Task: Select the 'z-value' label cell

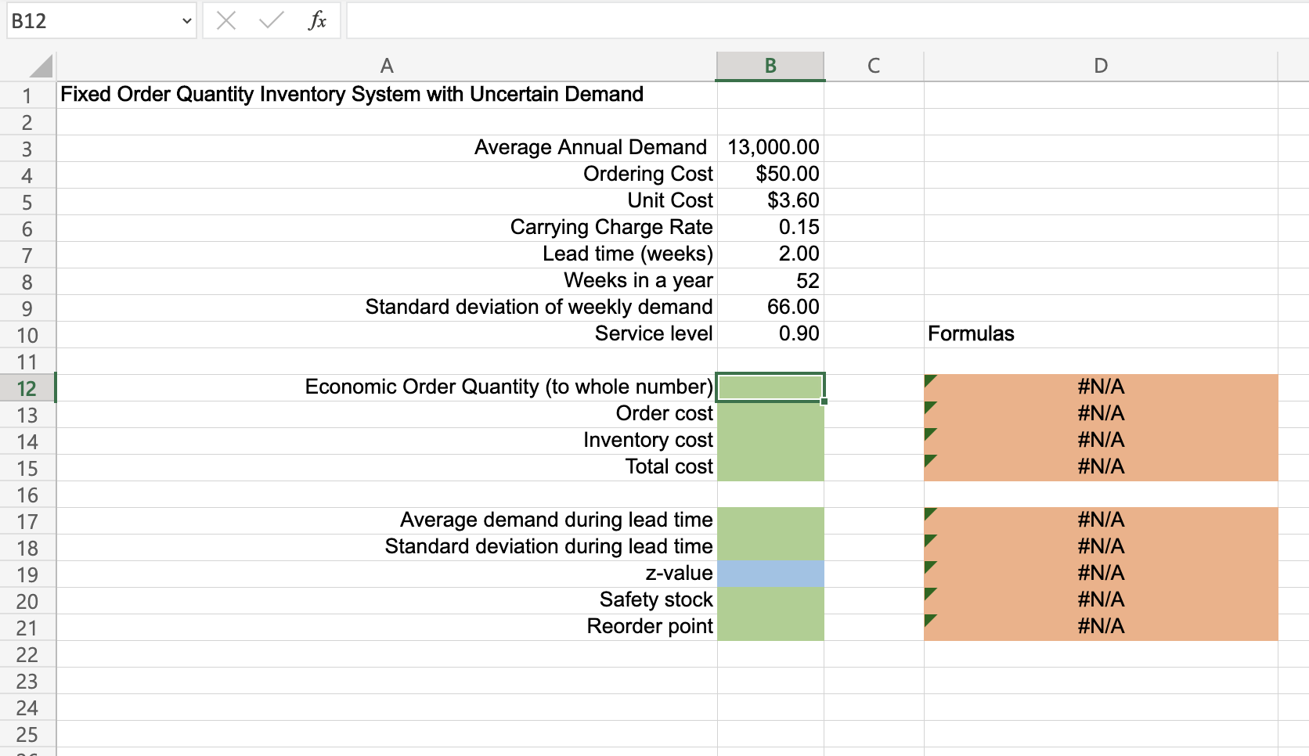Action: click(x=387, y=574)
